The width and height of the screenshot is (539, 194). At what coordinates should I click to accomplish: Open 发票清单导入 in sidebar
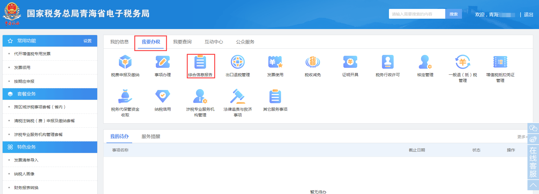tap(26, 160)
